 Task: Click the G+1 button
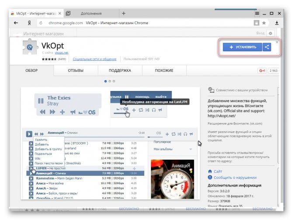click(x=262, y=71)
